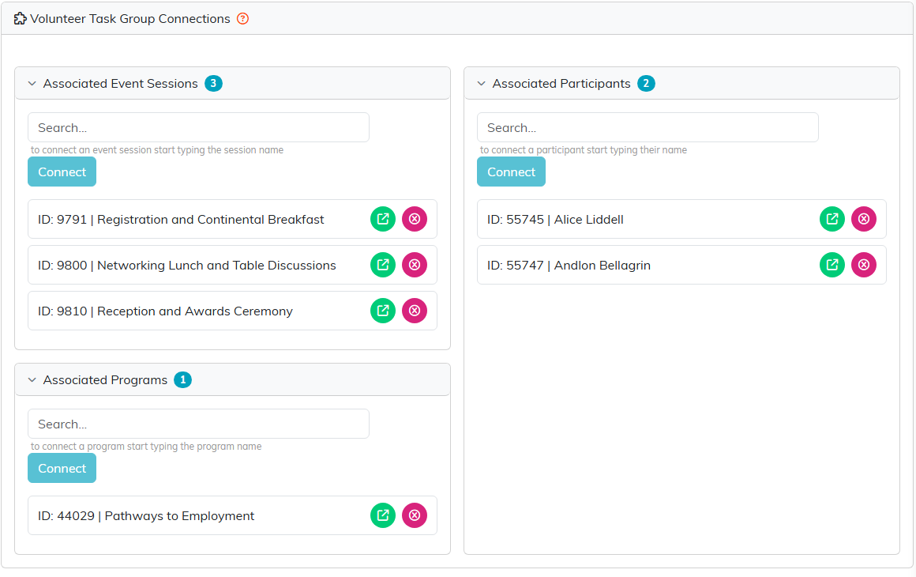Disconnect Networking Lunch and Table Discussions session
This screenshot has height=577, width=916.
click(415, 265)
